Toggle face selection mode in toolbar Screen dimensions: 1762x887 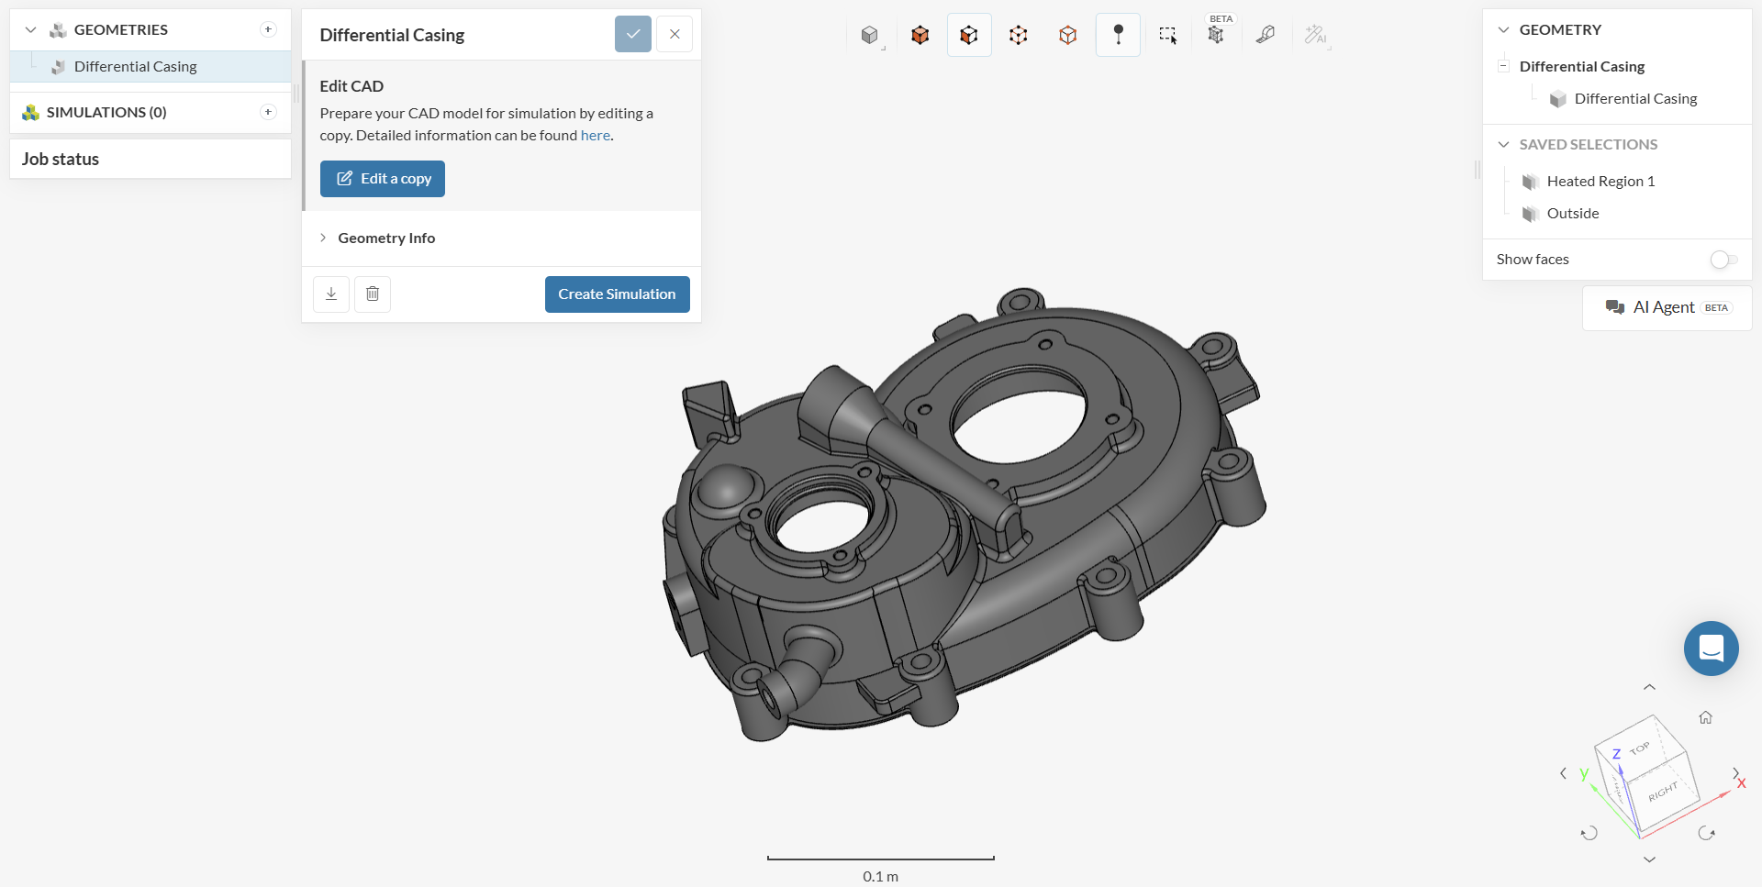969,35
